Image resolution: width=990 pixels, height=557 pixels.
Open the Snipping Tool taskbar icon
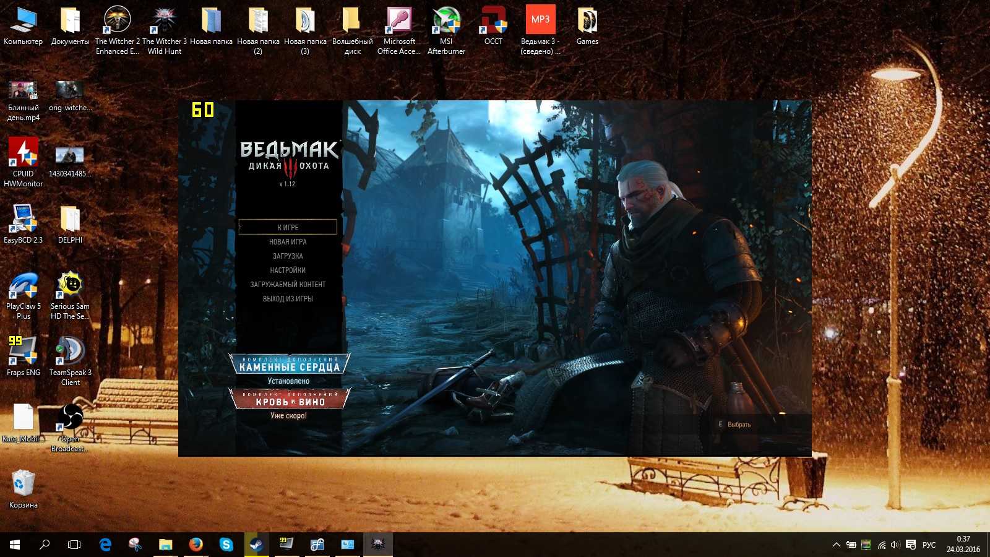[135, 545]
